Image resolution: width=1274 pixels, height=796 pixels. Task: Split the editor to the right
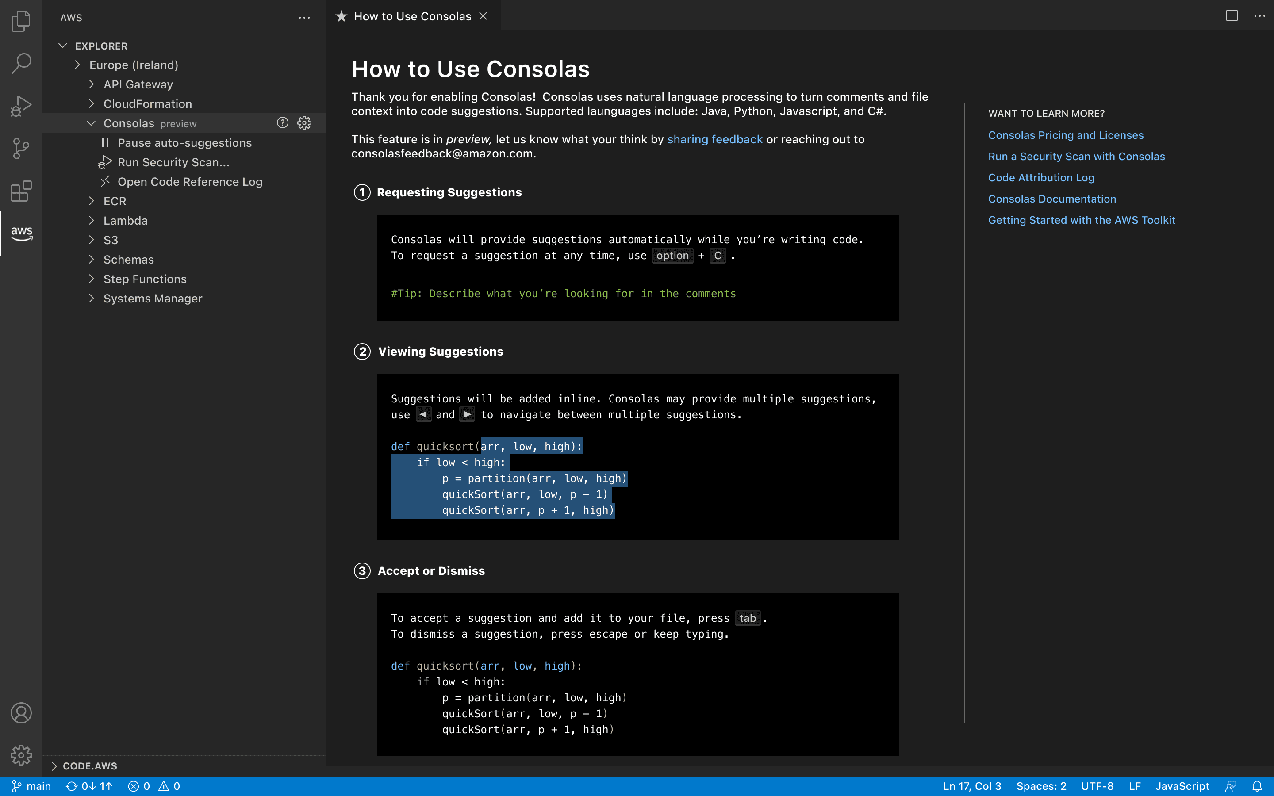pos(1232,16)
